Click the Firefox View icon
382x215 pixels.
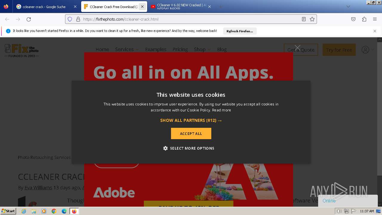[6, 7]
